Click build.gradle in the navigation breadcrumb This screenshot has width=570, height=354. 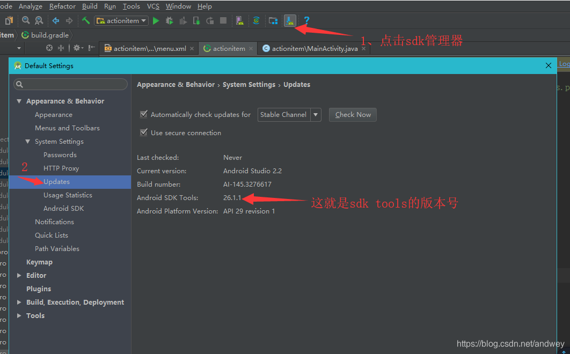pyautogui.click(x=45, y=35)
